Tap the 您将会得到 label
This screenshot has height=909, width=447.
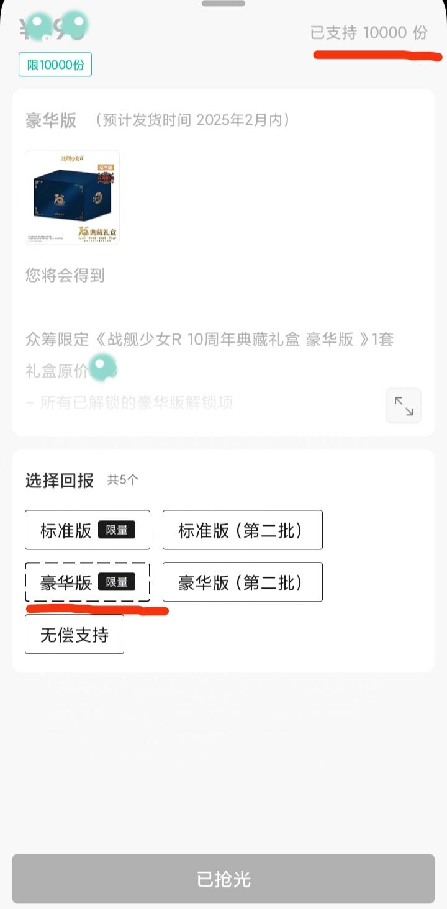(65, 275)
